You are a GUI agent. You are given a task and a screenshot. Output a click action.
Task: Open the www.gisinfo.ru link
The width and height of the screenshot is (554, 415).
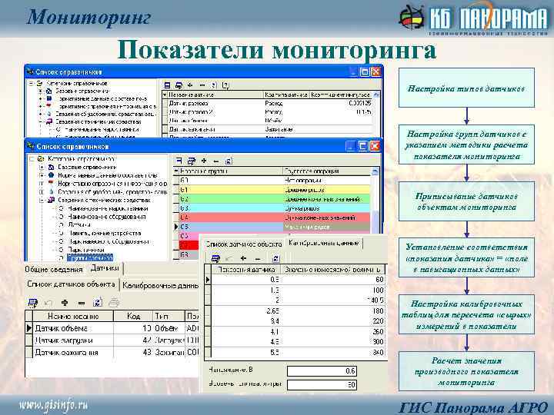(x=53, y=404)
